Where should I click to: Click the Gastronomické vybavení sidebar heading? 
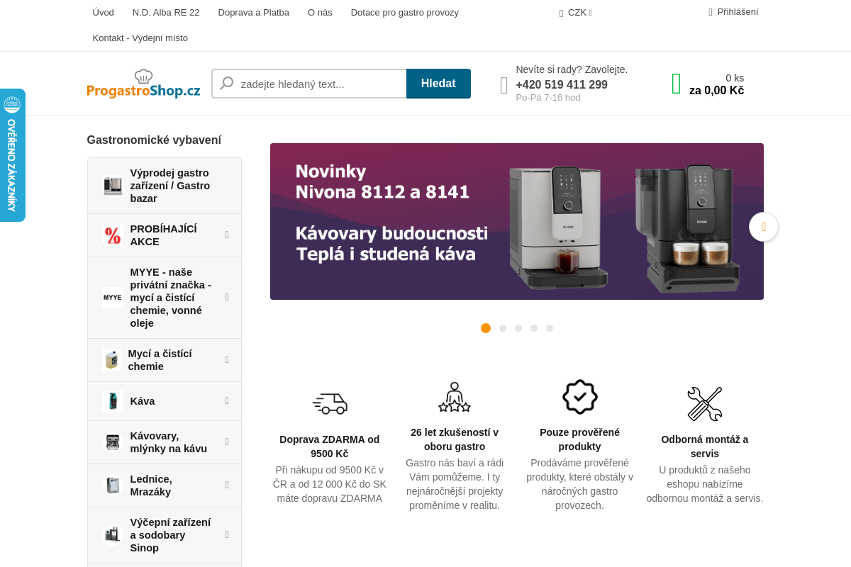[x=154, y=140]
